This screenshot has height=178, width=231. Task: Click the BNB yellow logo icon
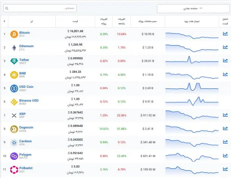point(14,75)
